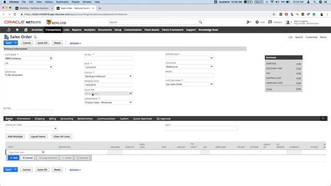Viewport: 331px width, 186px height.
Task: Click the Add Multiple button
Action: click(15, 136)
